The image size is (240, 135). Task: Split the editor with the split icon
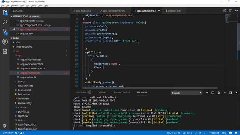point(231,11)
